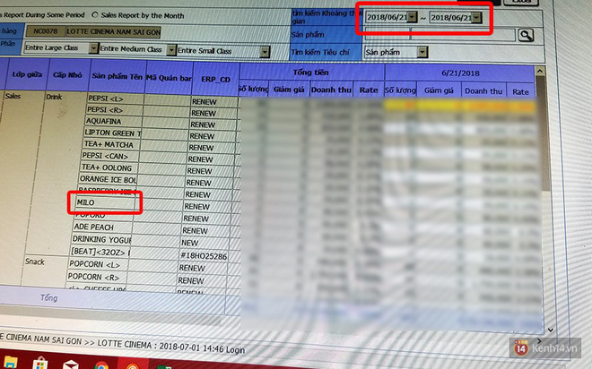
Task: Select the POPCORN <L> product row
Action: (98, 264)
